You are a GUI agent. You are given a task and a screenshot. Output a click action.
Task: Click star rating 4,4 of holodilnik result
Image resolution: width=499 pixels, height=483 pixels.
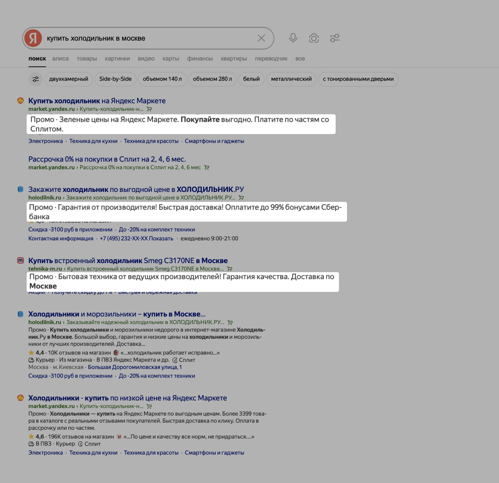pyautogui.click(x=36, y=353)
